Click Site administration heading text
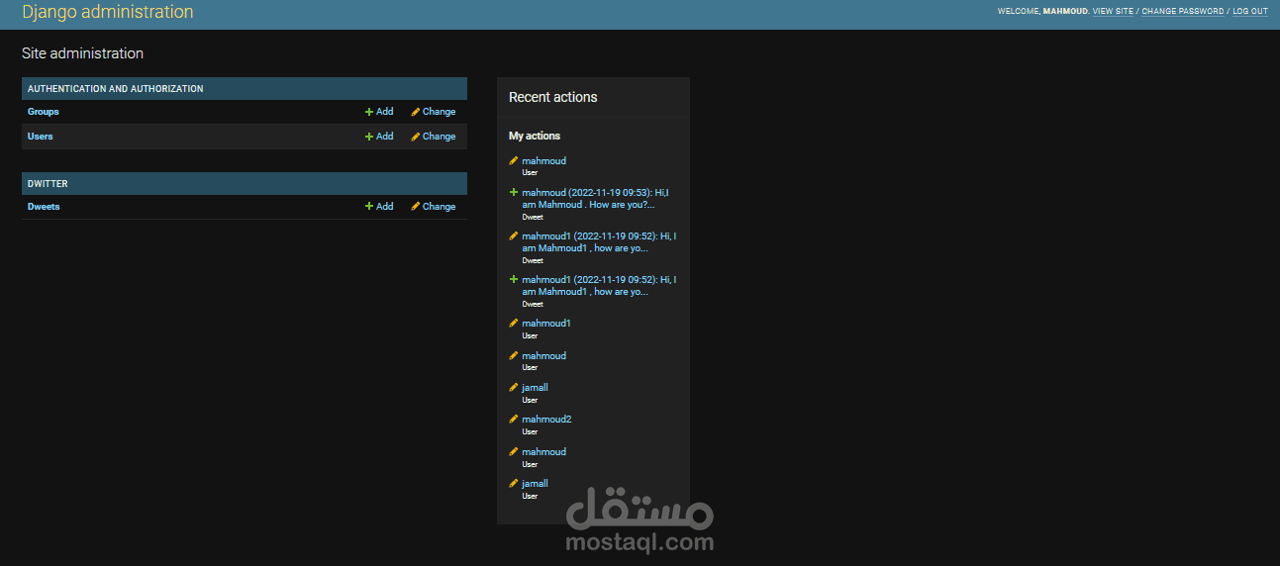 (83, 53)
